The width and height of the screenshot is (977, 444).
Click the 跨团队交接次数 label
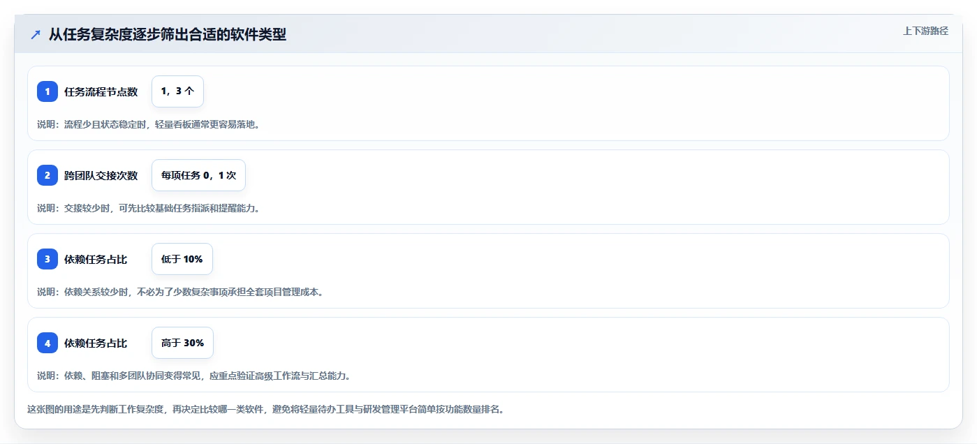[101, 175]
